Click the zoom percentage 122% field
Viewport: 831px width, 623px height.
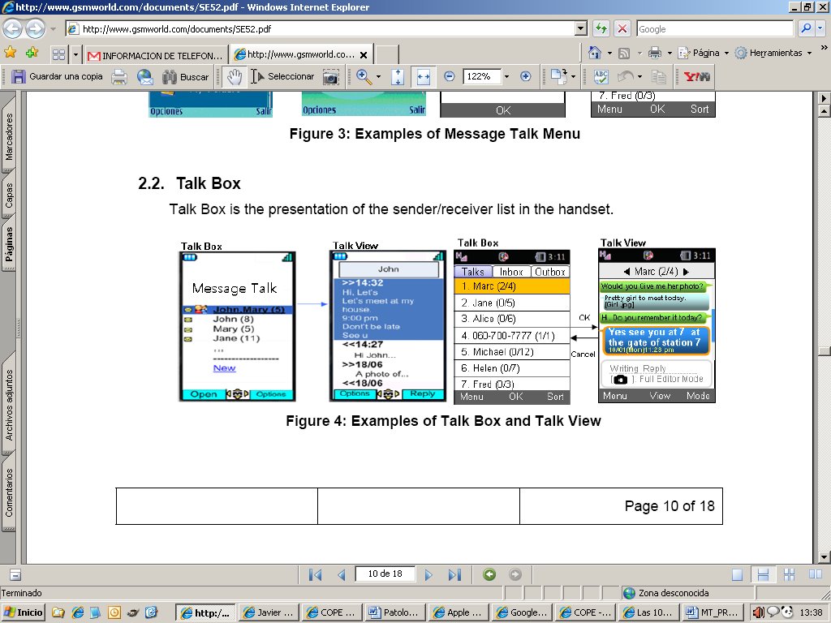click(482, 77)
